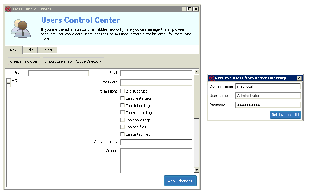The height and width of the screenshot is (196, 309).
Task: Switch to the Select tab
Action: [x=48, y=50]
